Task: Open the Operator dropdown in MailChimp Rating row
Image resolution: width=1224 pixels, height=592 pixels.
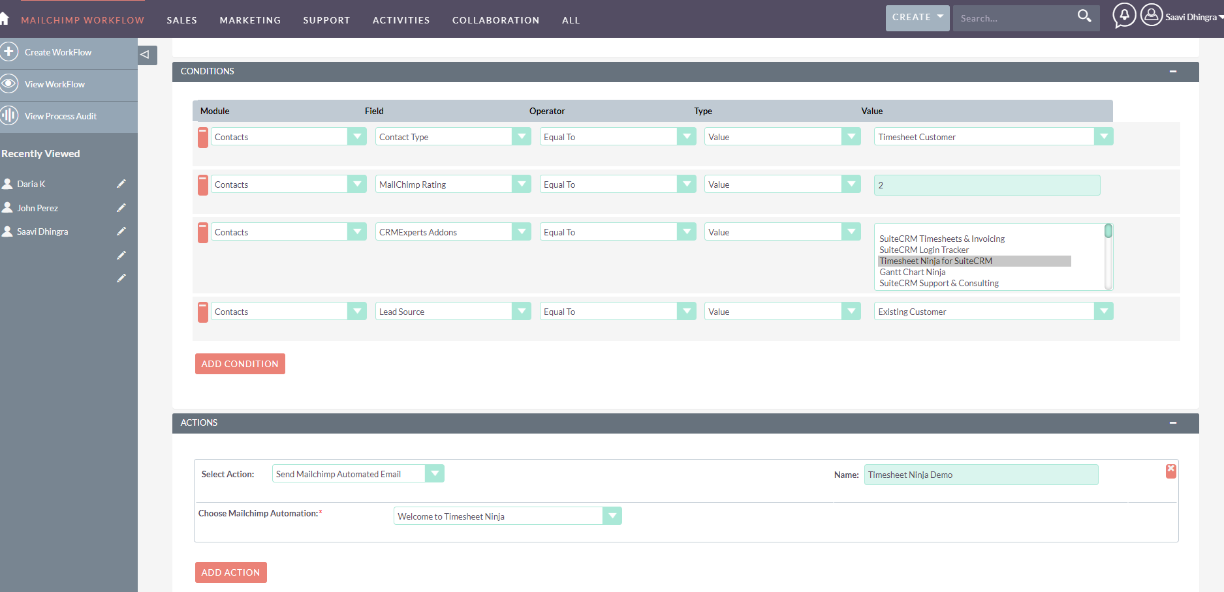Action: [x=618, y=185]
